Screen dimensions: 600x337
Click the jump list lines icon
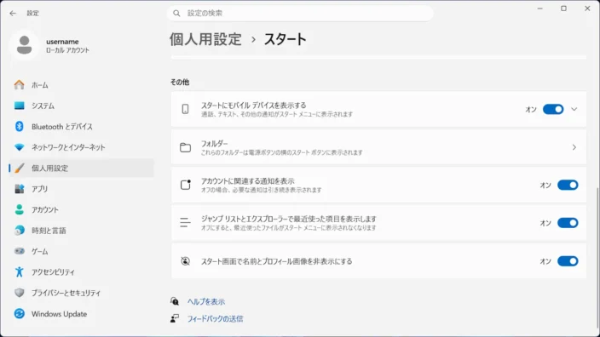click(185, 222)
